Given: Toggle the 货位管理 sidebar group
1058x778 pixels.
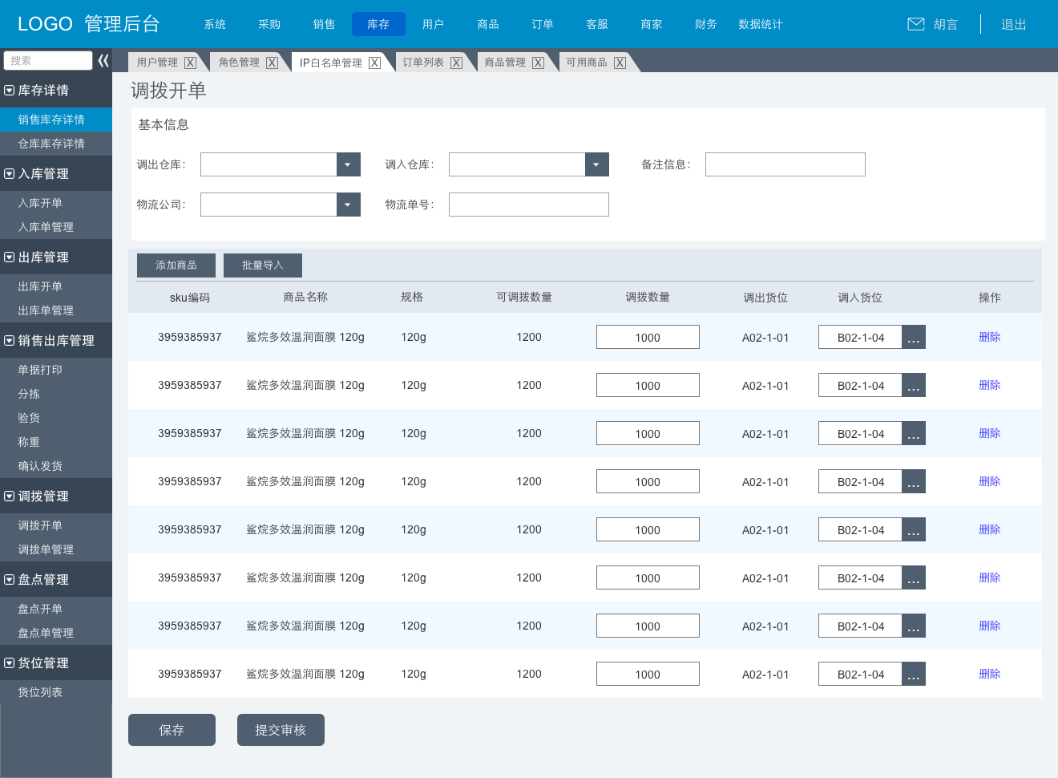Looking at the screenshot, I should pyautogui.click(x=10, y=663).
